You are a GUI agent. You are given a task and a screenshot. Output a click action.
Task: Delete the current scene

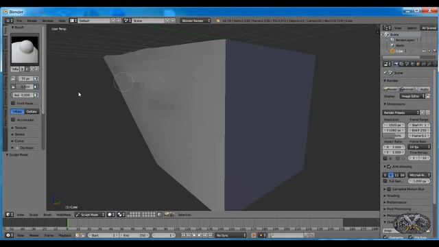[x=173, y=21]
